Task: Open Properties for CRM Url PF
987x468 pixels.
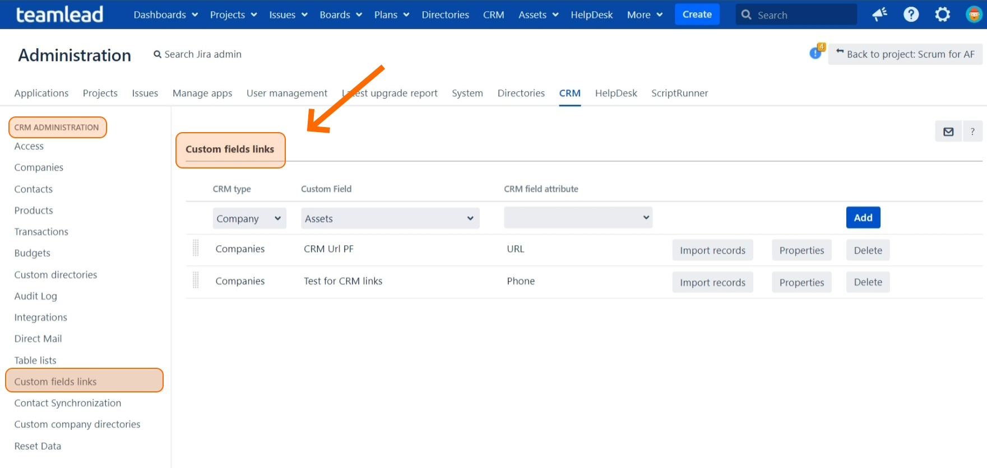Action: (801, 250)
